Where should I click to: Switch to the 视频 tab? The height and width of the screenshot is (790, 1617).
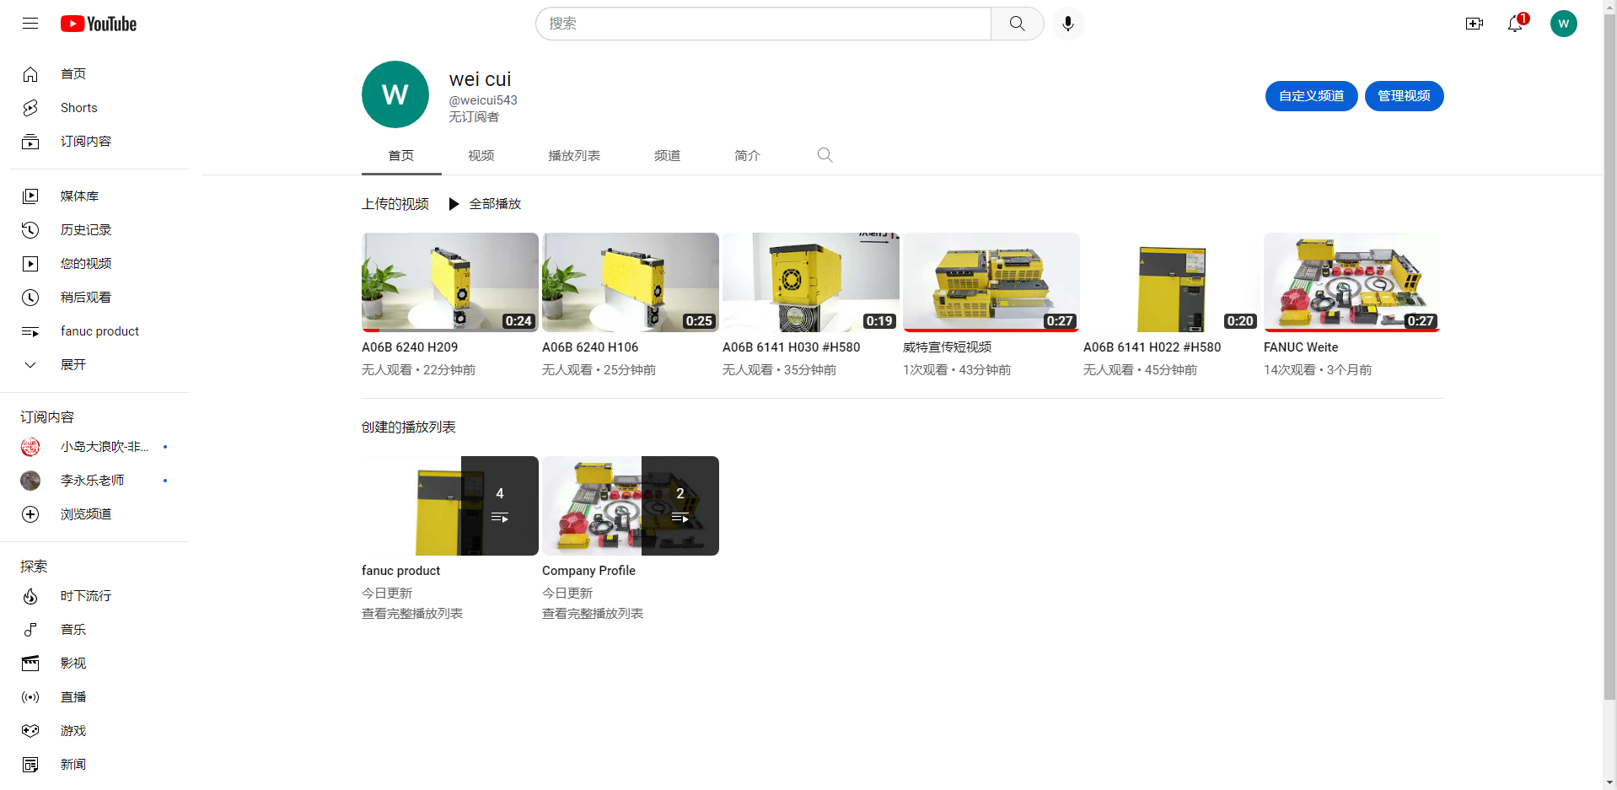[x=481, y=156]
